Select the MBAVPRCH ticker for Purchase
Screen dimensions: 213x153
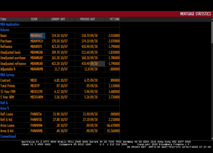point(36,41)
